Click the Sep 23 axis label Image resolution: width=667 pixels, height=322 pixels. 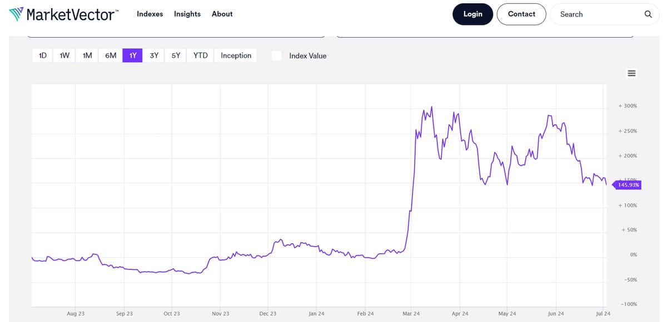tap(125, 314)
